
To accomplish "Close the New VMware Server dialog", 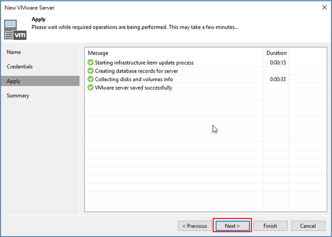I will pyautogui.click(x=324, y=7).
